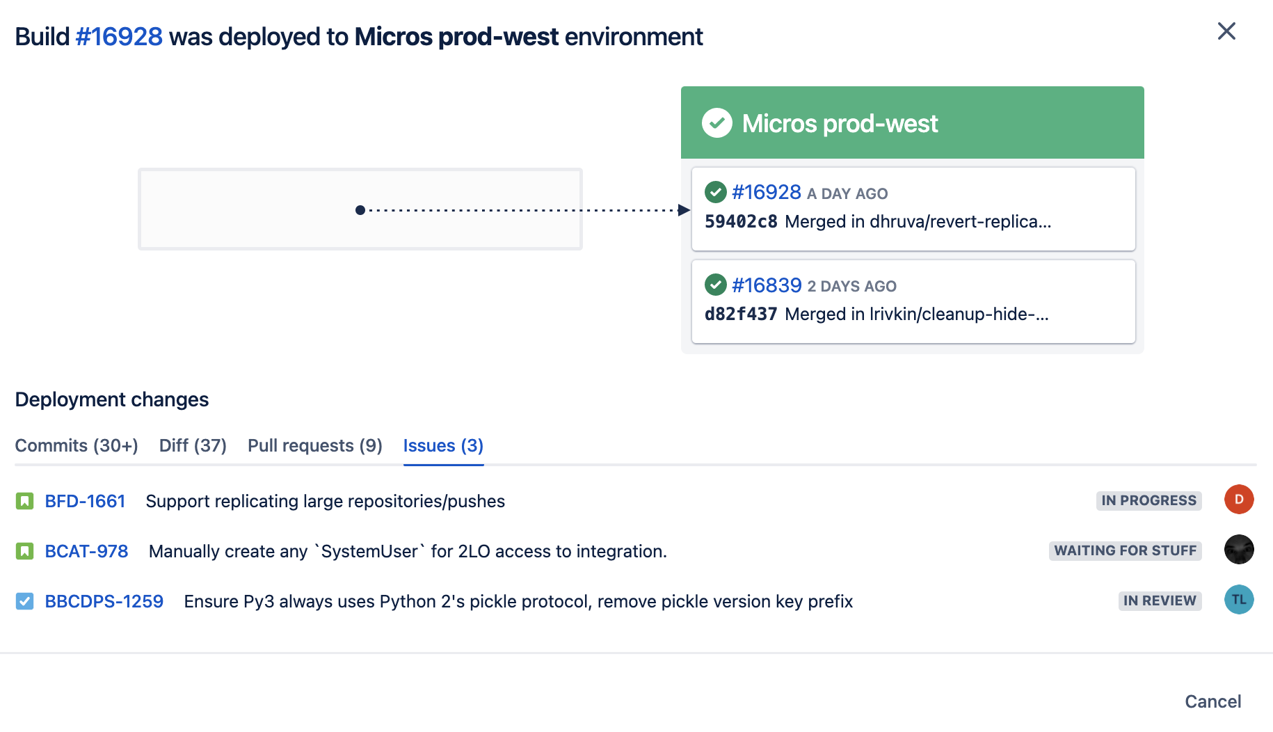This screenshot has height=732, width=1273.
Task: Switch to the Commits (30+) tab
Action: pos(77,445)
